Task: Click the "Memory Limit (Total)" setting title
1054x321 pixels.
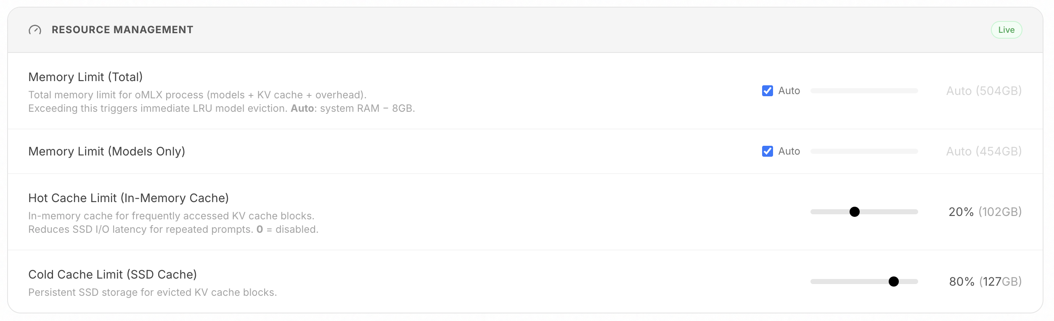Action: (85, 77)
